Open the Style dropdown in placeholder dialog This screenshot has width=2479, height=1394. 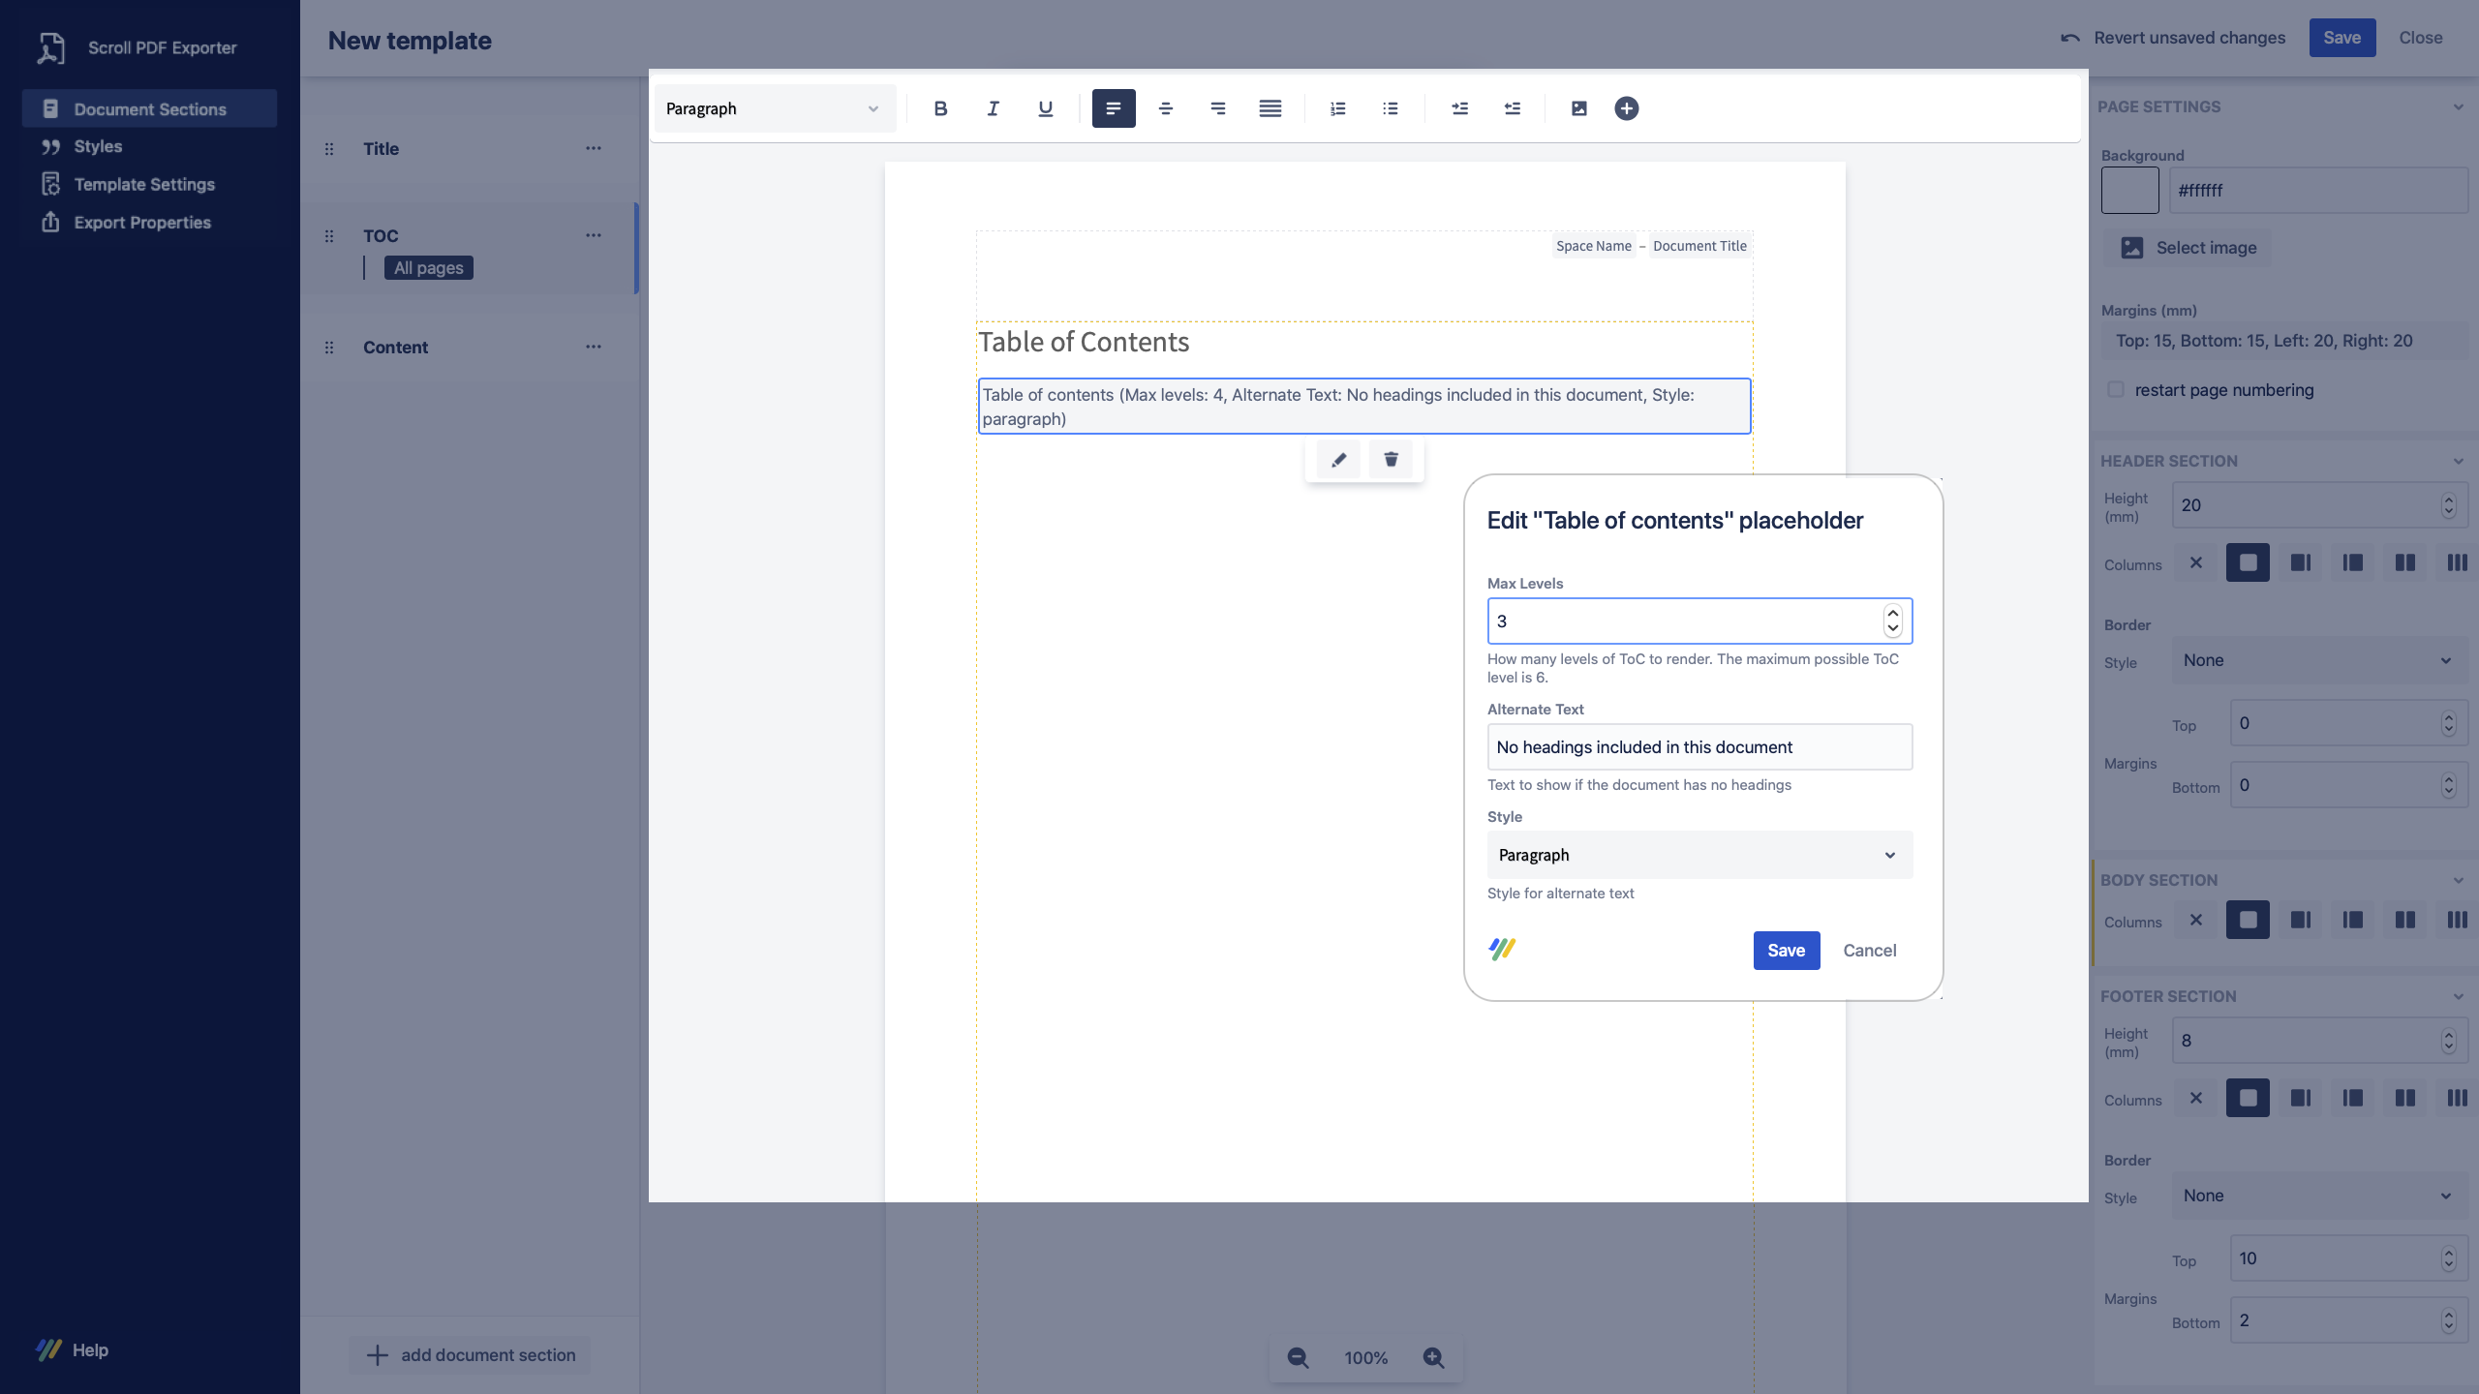pos(1699,855)
